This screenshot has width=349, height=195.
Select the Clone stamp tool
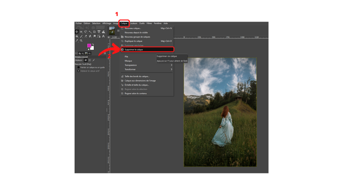(x=90, y=36)
